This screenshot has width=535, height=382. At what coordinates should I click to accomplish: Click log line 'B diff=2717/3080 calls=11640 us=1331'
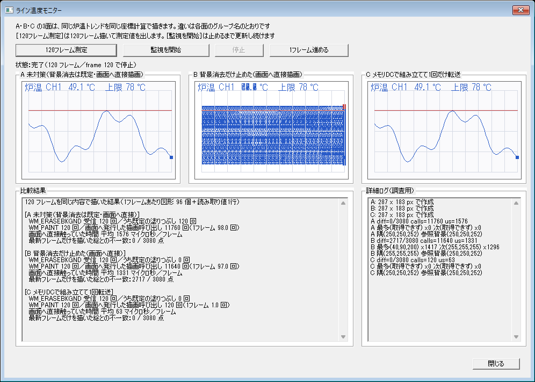[x=424, y=241]
